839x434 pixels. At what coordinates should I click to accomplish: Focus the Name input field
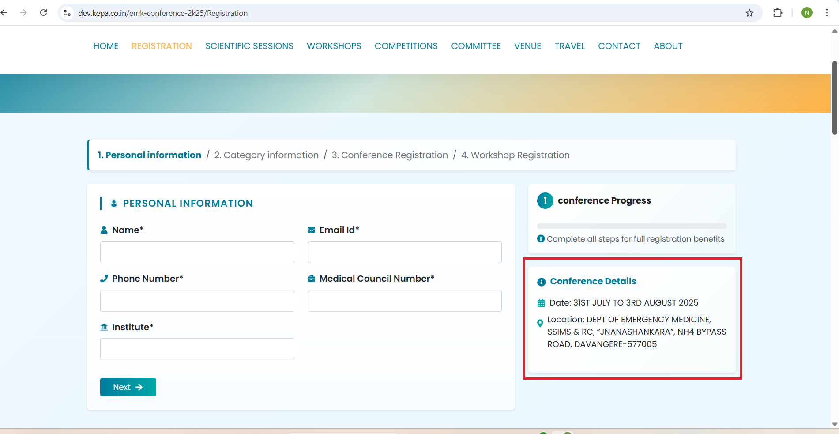coord(197,252)
